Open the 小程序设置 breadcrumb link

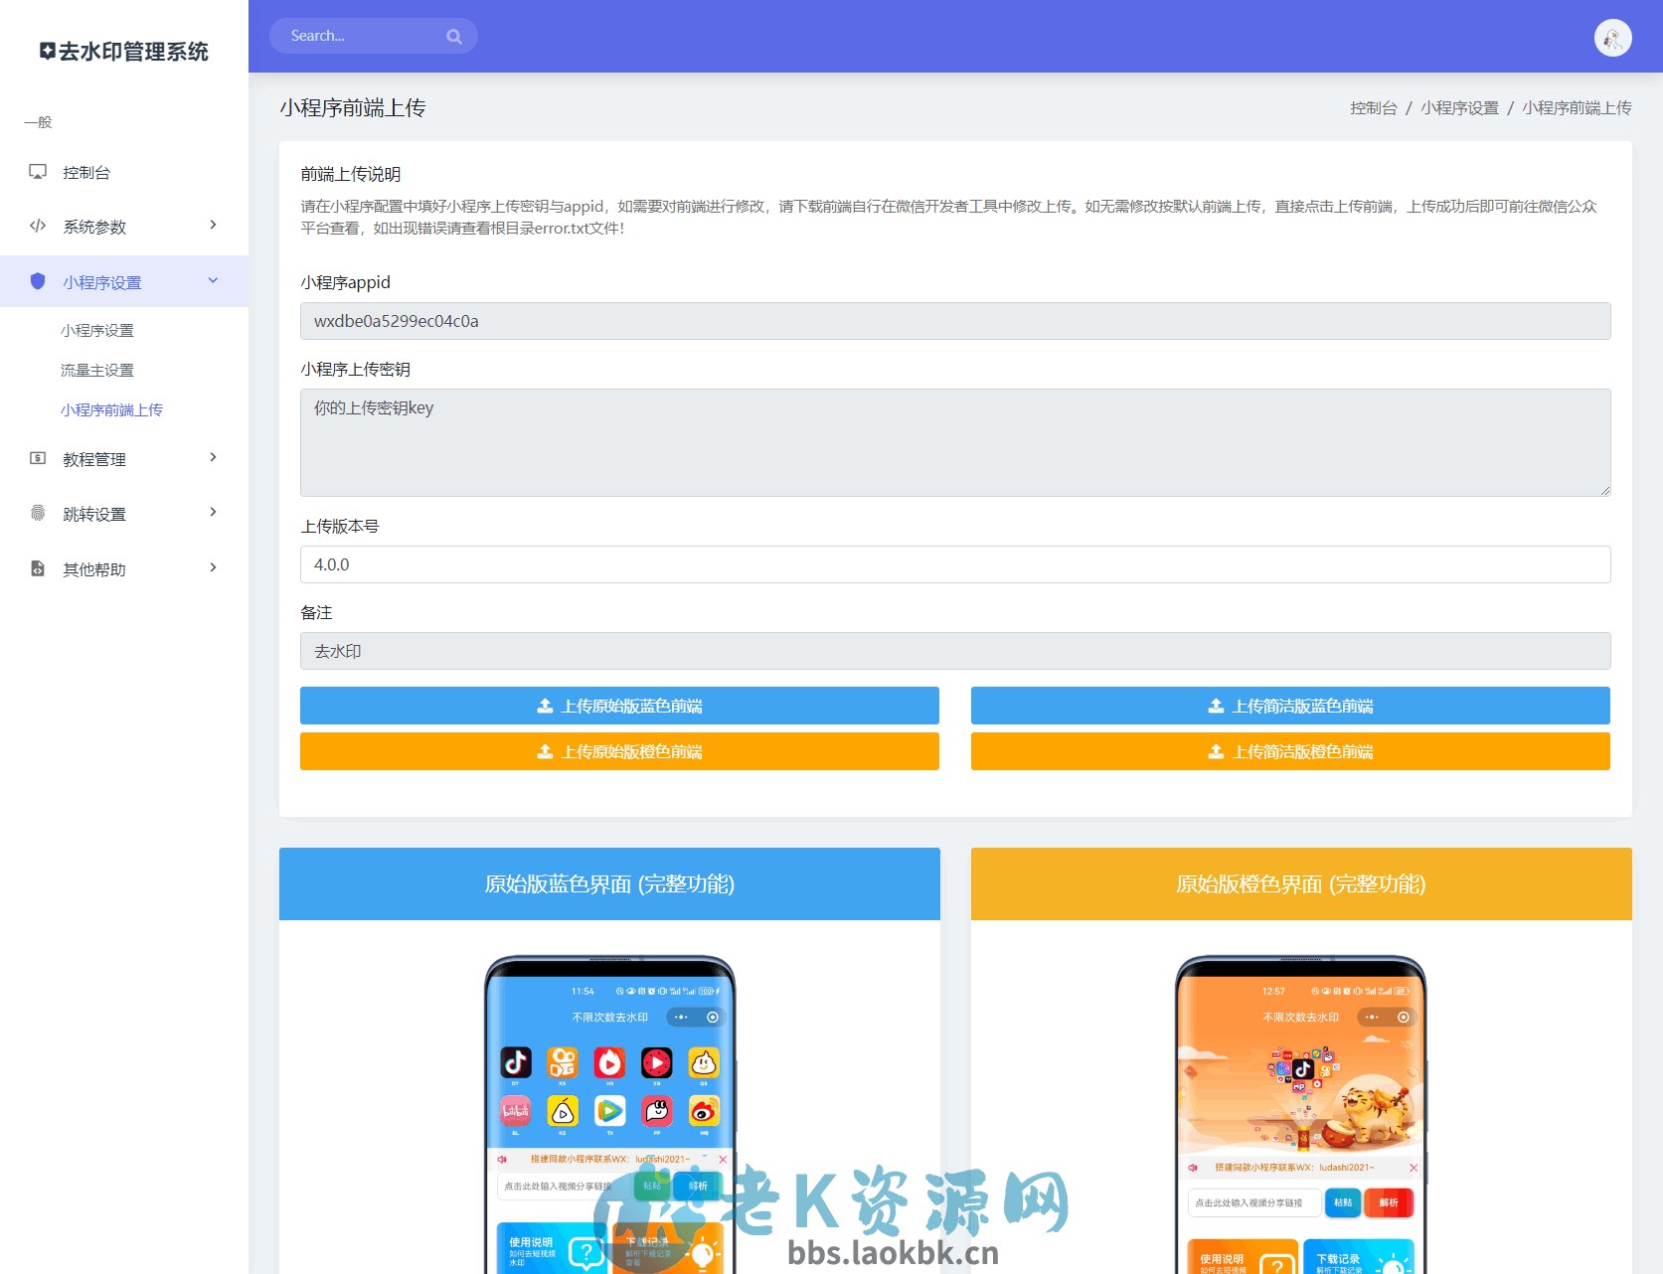tap(1459, 107)
